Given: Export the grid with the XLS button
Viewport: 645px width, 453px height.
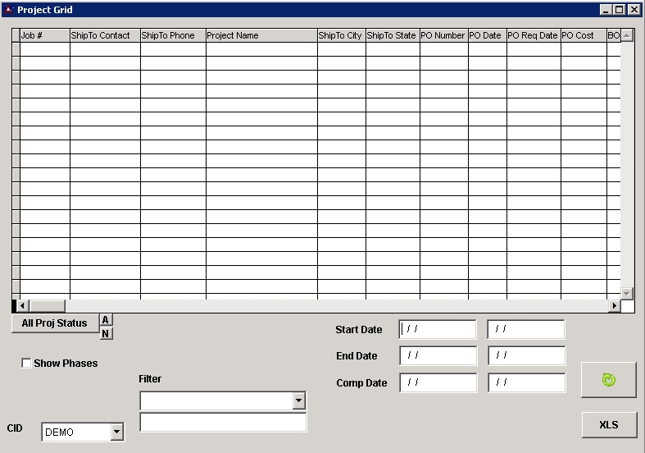Looking at the screenshot, I should pos(608,425).
